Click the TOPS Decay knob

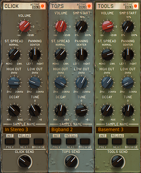tap(61, 111)
